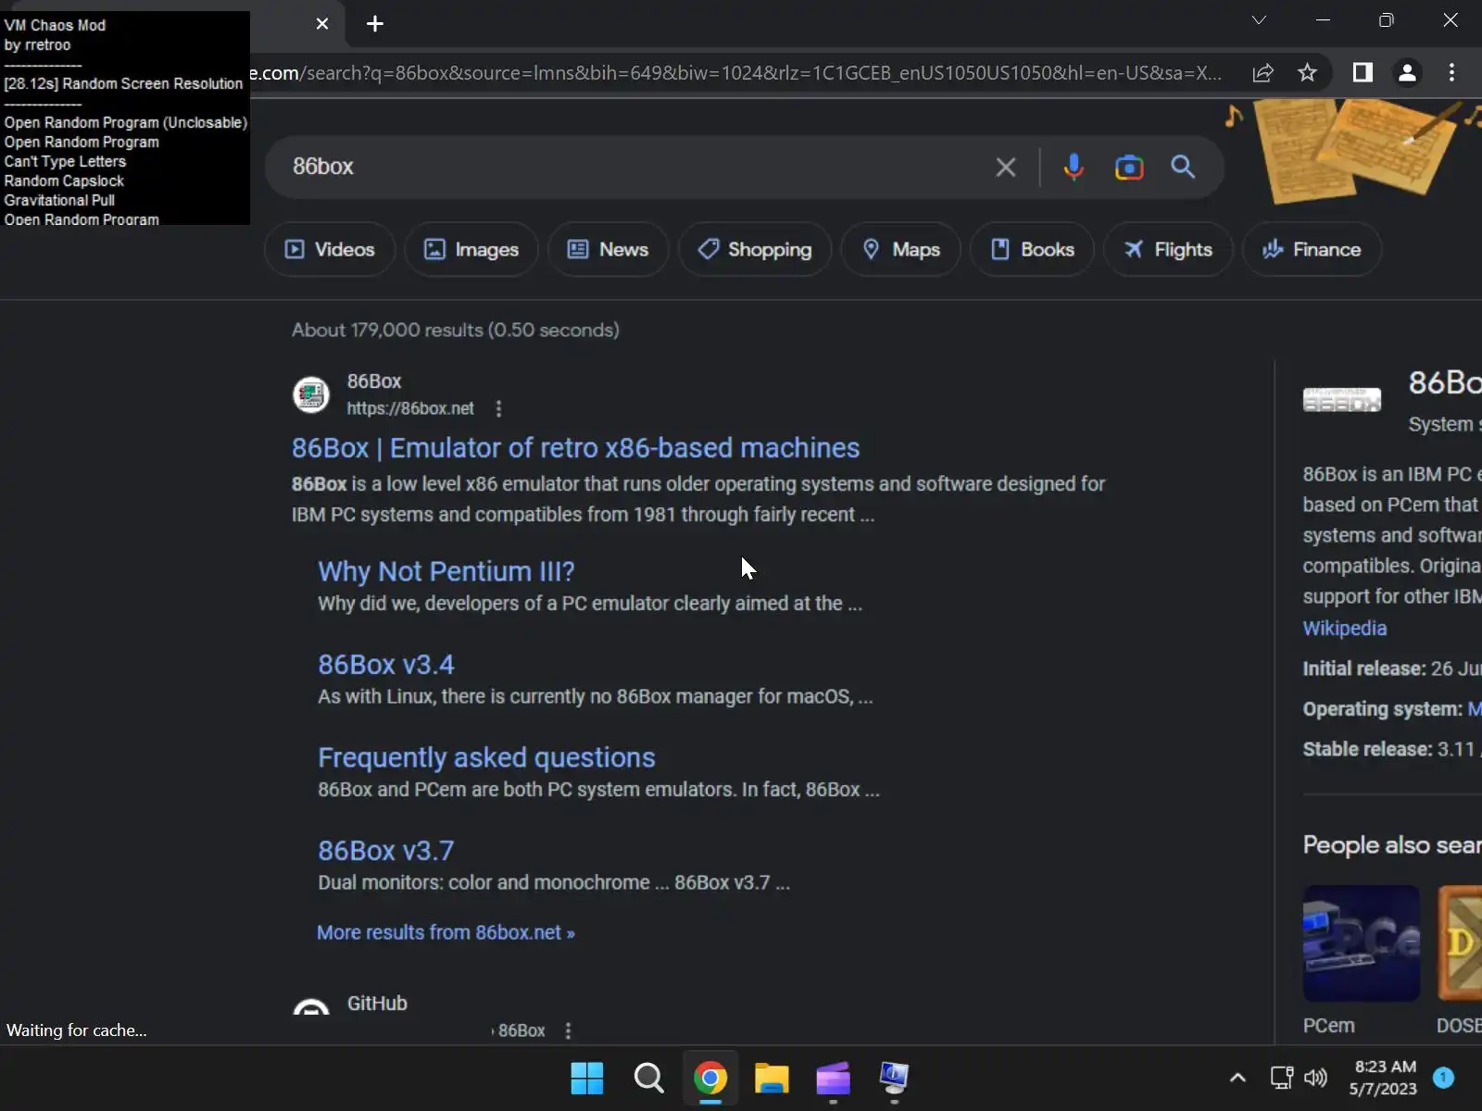Click the https://86box.net URL text

(x=410, y=408)
